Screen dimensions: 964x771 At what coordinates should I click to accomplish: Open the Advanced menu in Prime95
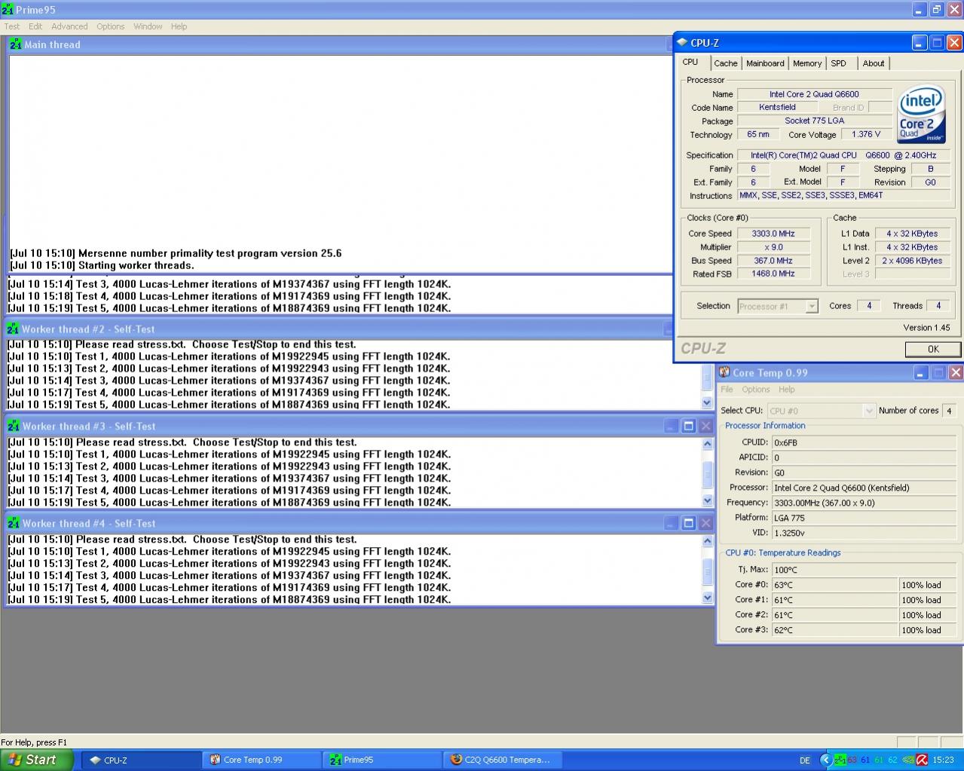point(69,26)
